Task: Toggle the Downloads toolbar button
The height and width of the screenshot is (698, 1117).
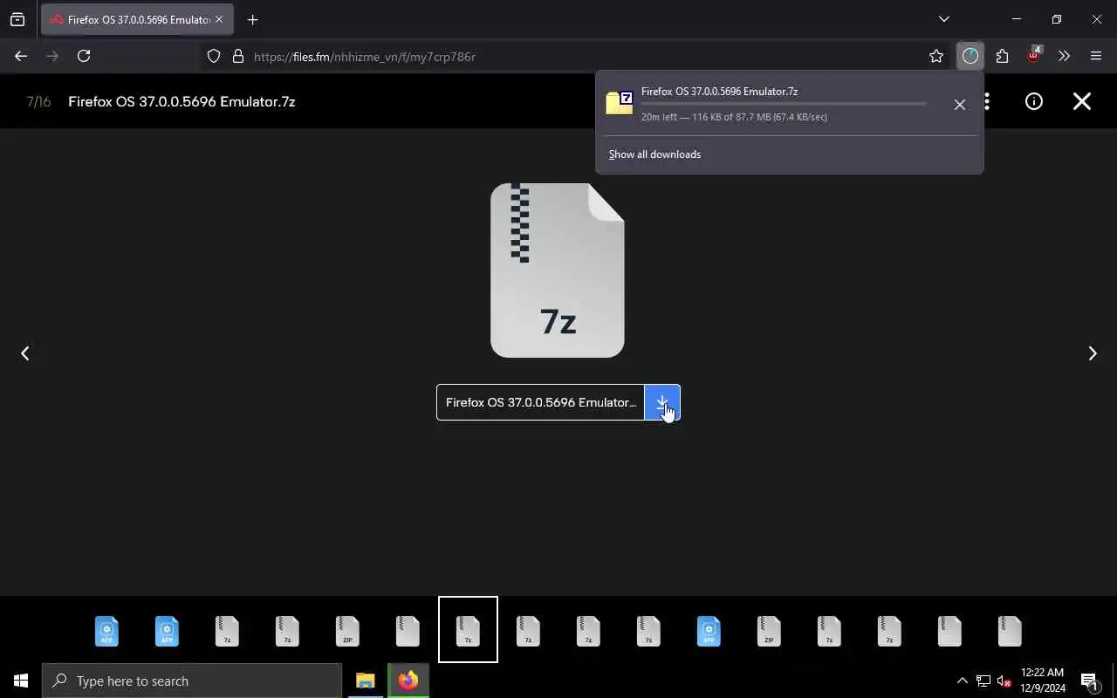Action: 970,56
